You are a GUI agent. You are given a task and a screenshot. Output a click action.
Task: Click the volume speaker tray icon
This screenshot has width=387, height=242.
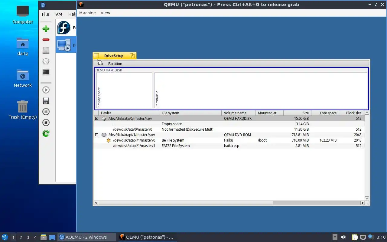pyautogui.click(x=343, y=237)
